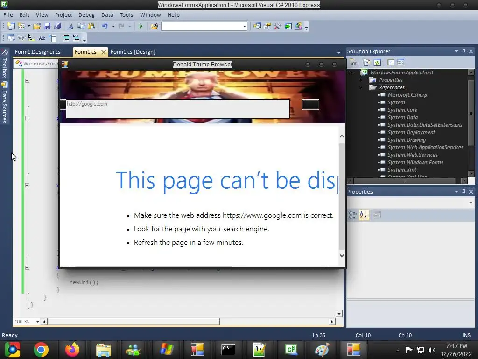The image size is (478, 359).
Task: Open the editor tab list dropdown arrow
Action: coord(339,52)
